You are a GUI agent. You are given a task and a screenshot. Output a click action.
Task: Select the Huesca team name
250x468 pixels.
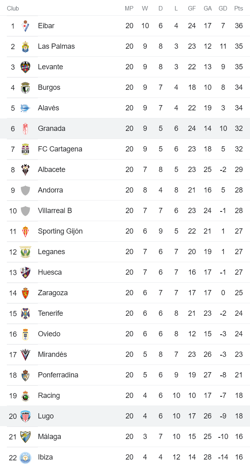coord(50,272)
